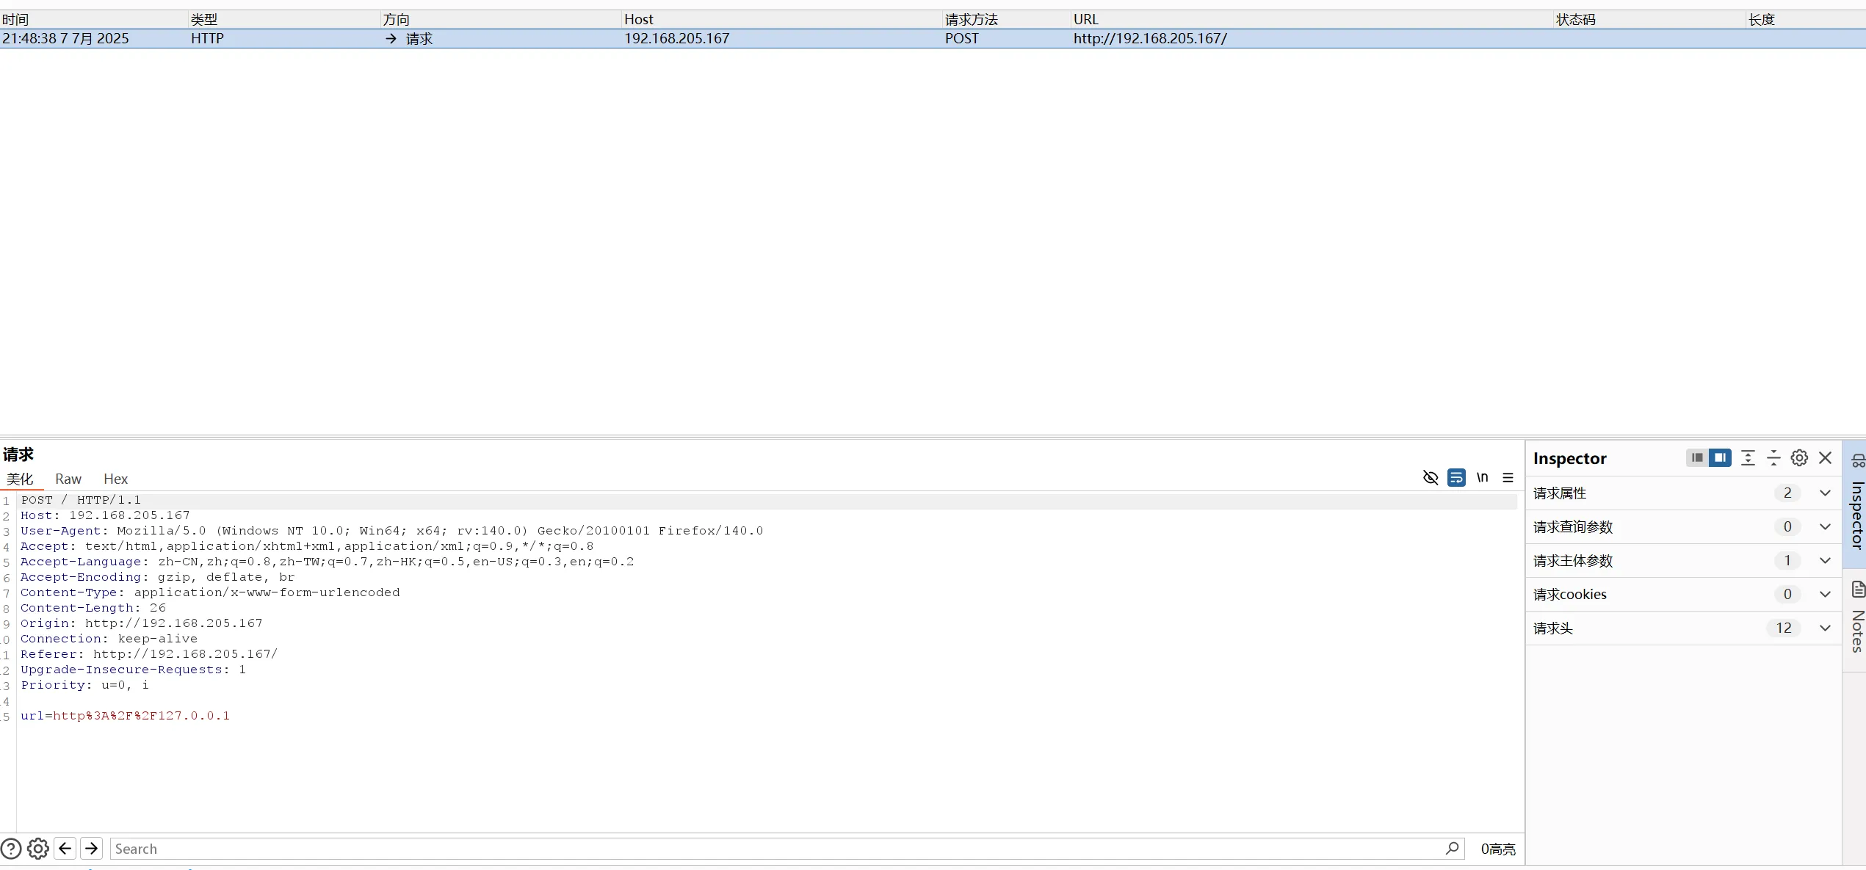Go to next search match arrow
Screen dimensions: 1866x870
pyautogui.click(x=92, y=849)
